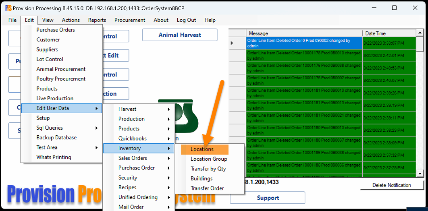Click the Provision Processing title bar icon
The width and height of the screenshot is (428, 211).
tap(8, 8)
